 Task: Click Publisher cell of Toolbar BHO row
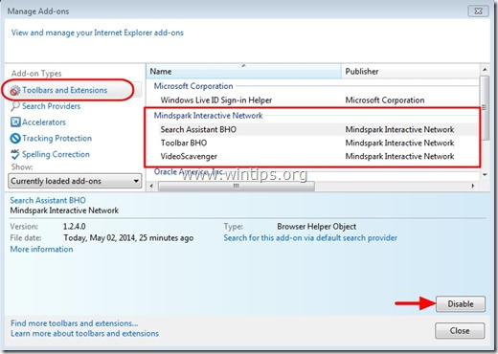click(x=399, y=143)
